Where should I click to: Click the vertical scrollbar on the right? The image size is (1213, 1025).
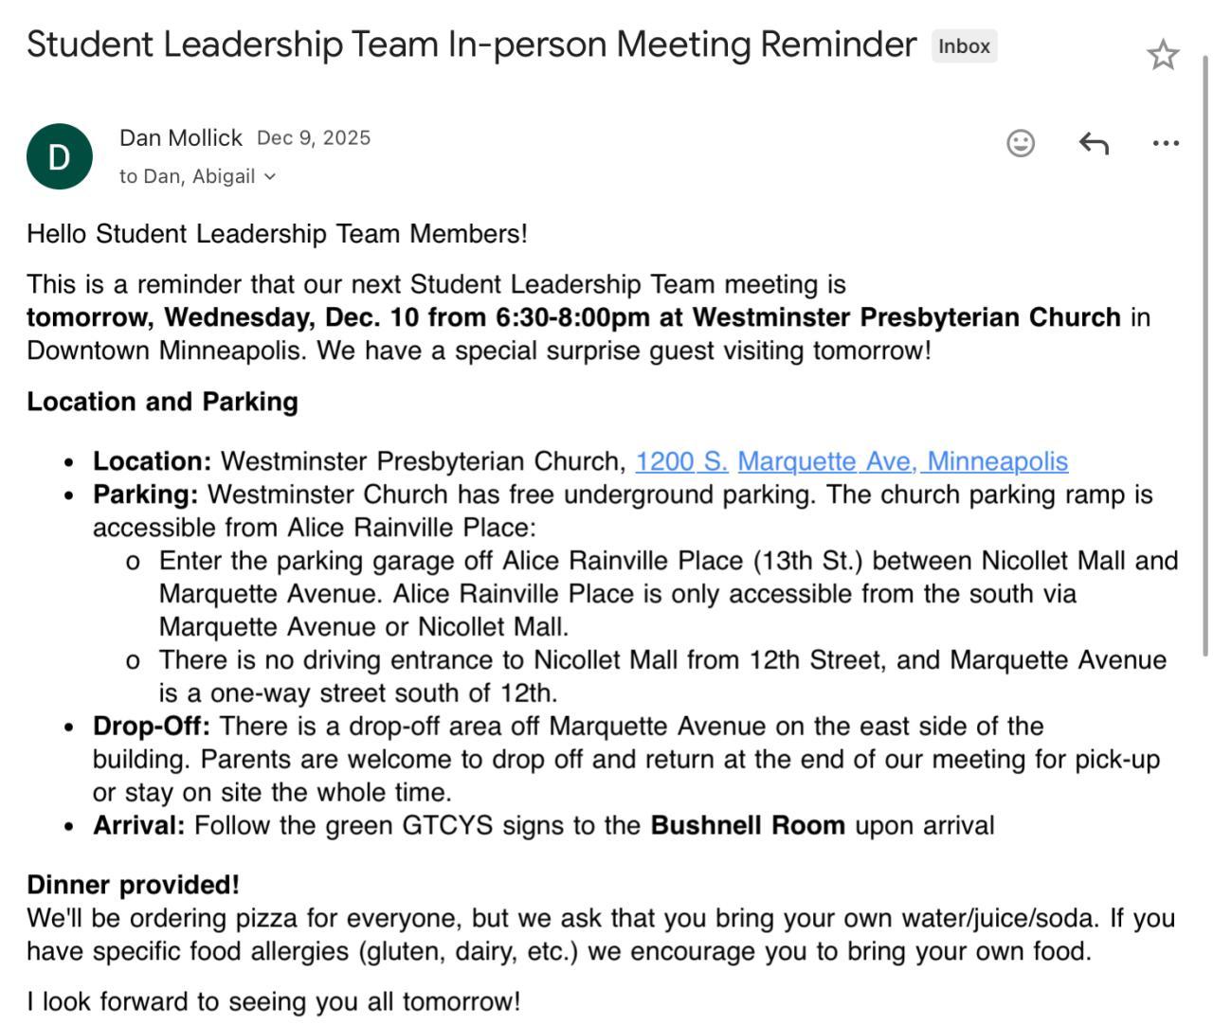1205,351
